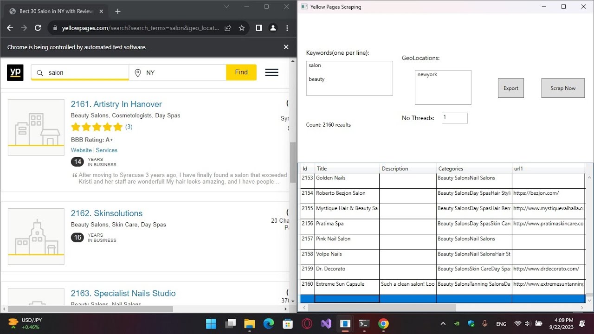Reload the Yellow Pages tab
The height and width of the screenshot is (334, 594).
38,28
